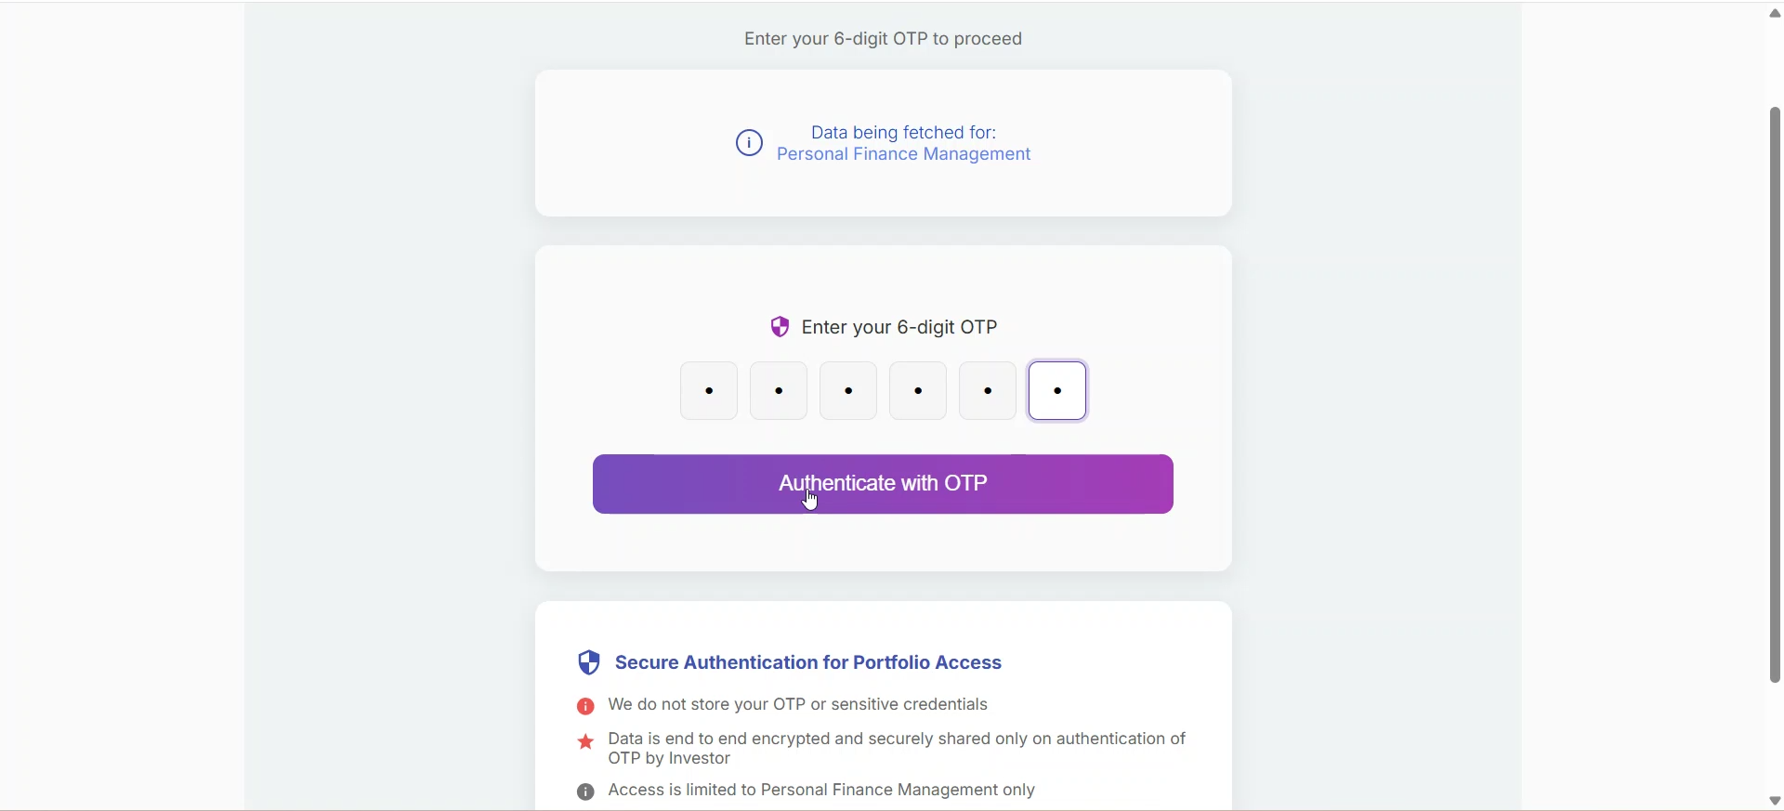Focus the first OTP digit box
1784x811 pixels.
click(709, 391)
